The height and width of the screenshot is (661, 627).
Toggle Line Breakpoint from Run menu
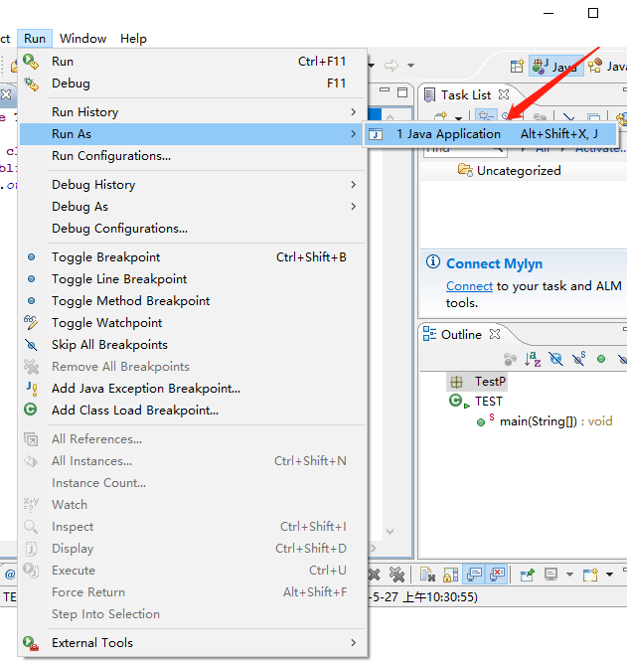click(x=119, y=279)
